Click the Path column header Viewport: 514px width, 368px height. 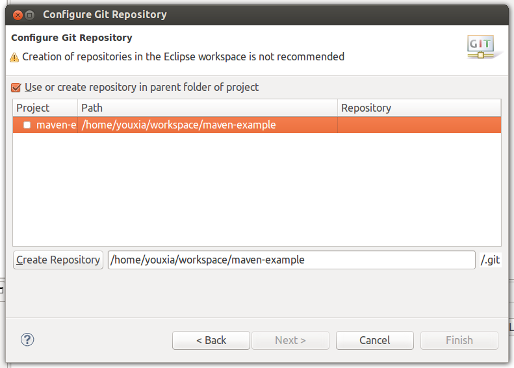[x=207, y=108]
